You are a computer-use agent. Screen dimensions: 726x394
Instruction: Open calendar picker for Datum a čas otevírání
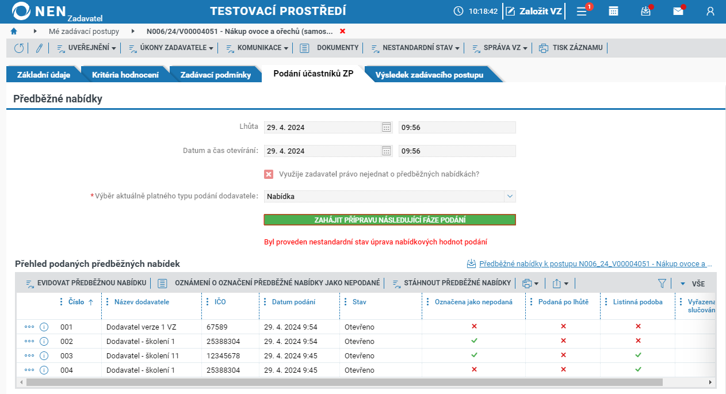387,151
